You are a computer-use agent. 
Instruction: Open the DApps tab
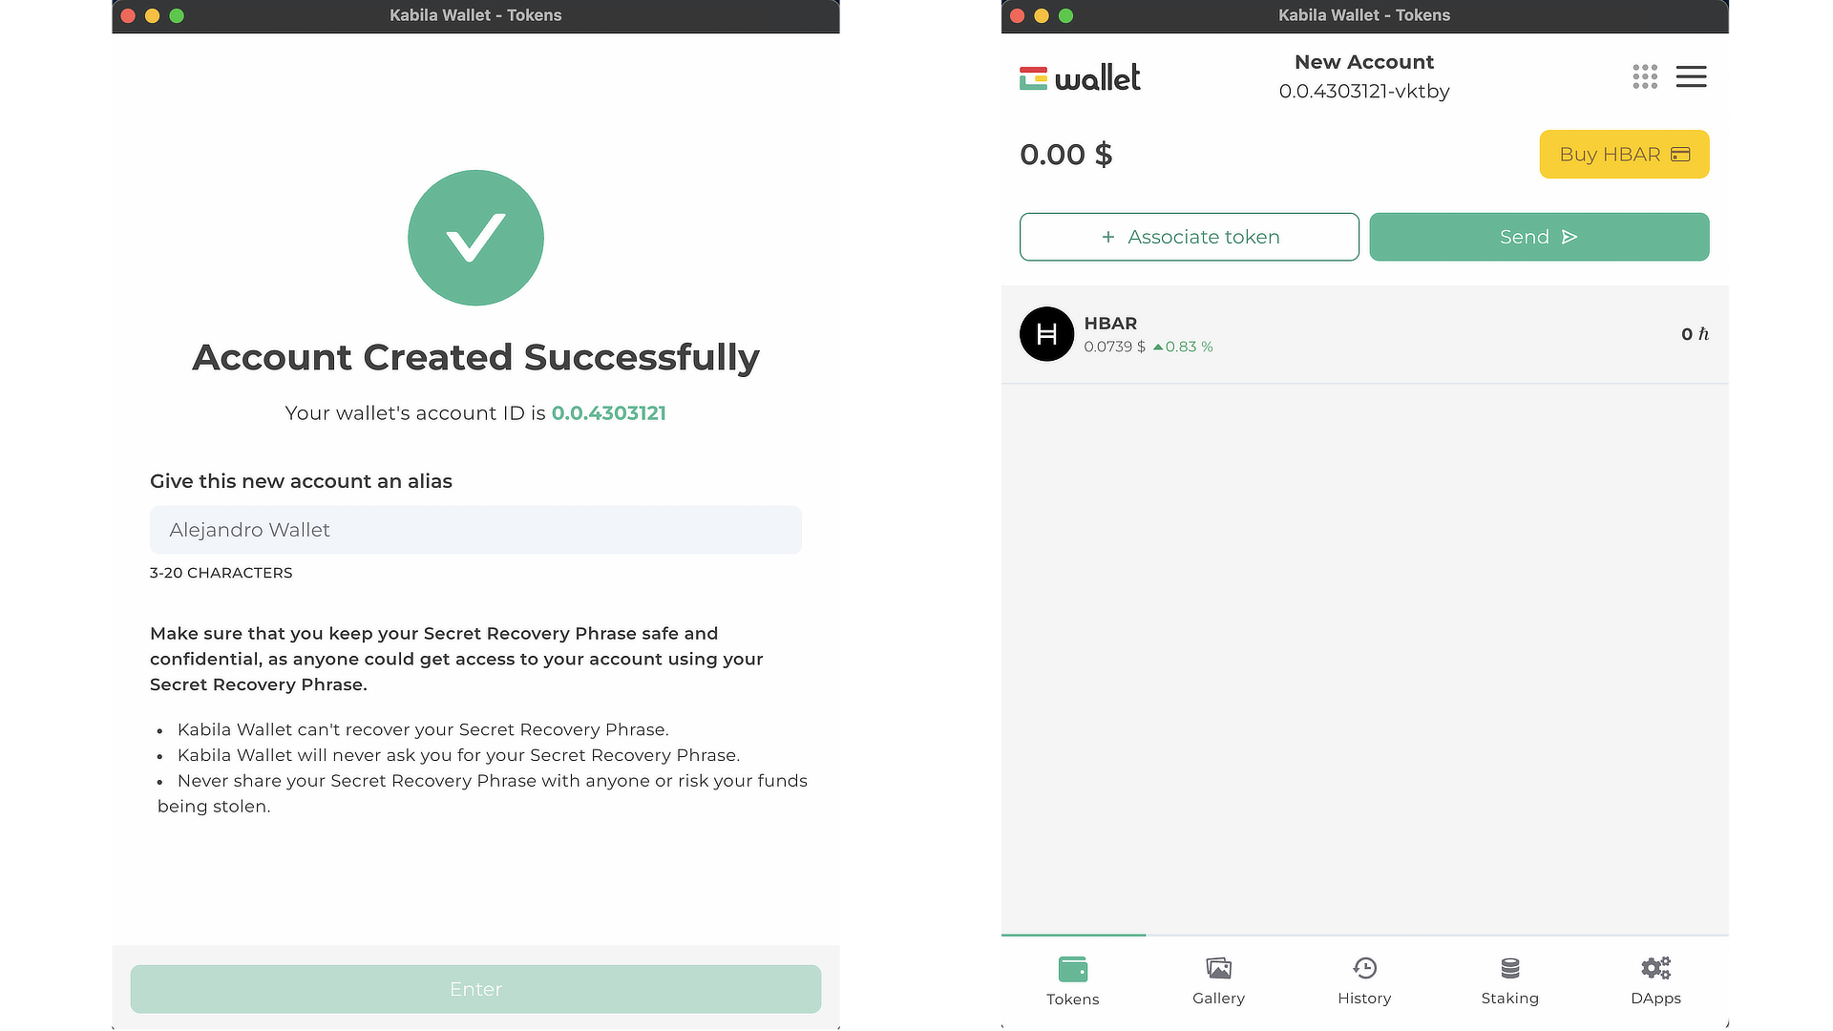pyautogui.click(x=1655, y=981)
